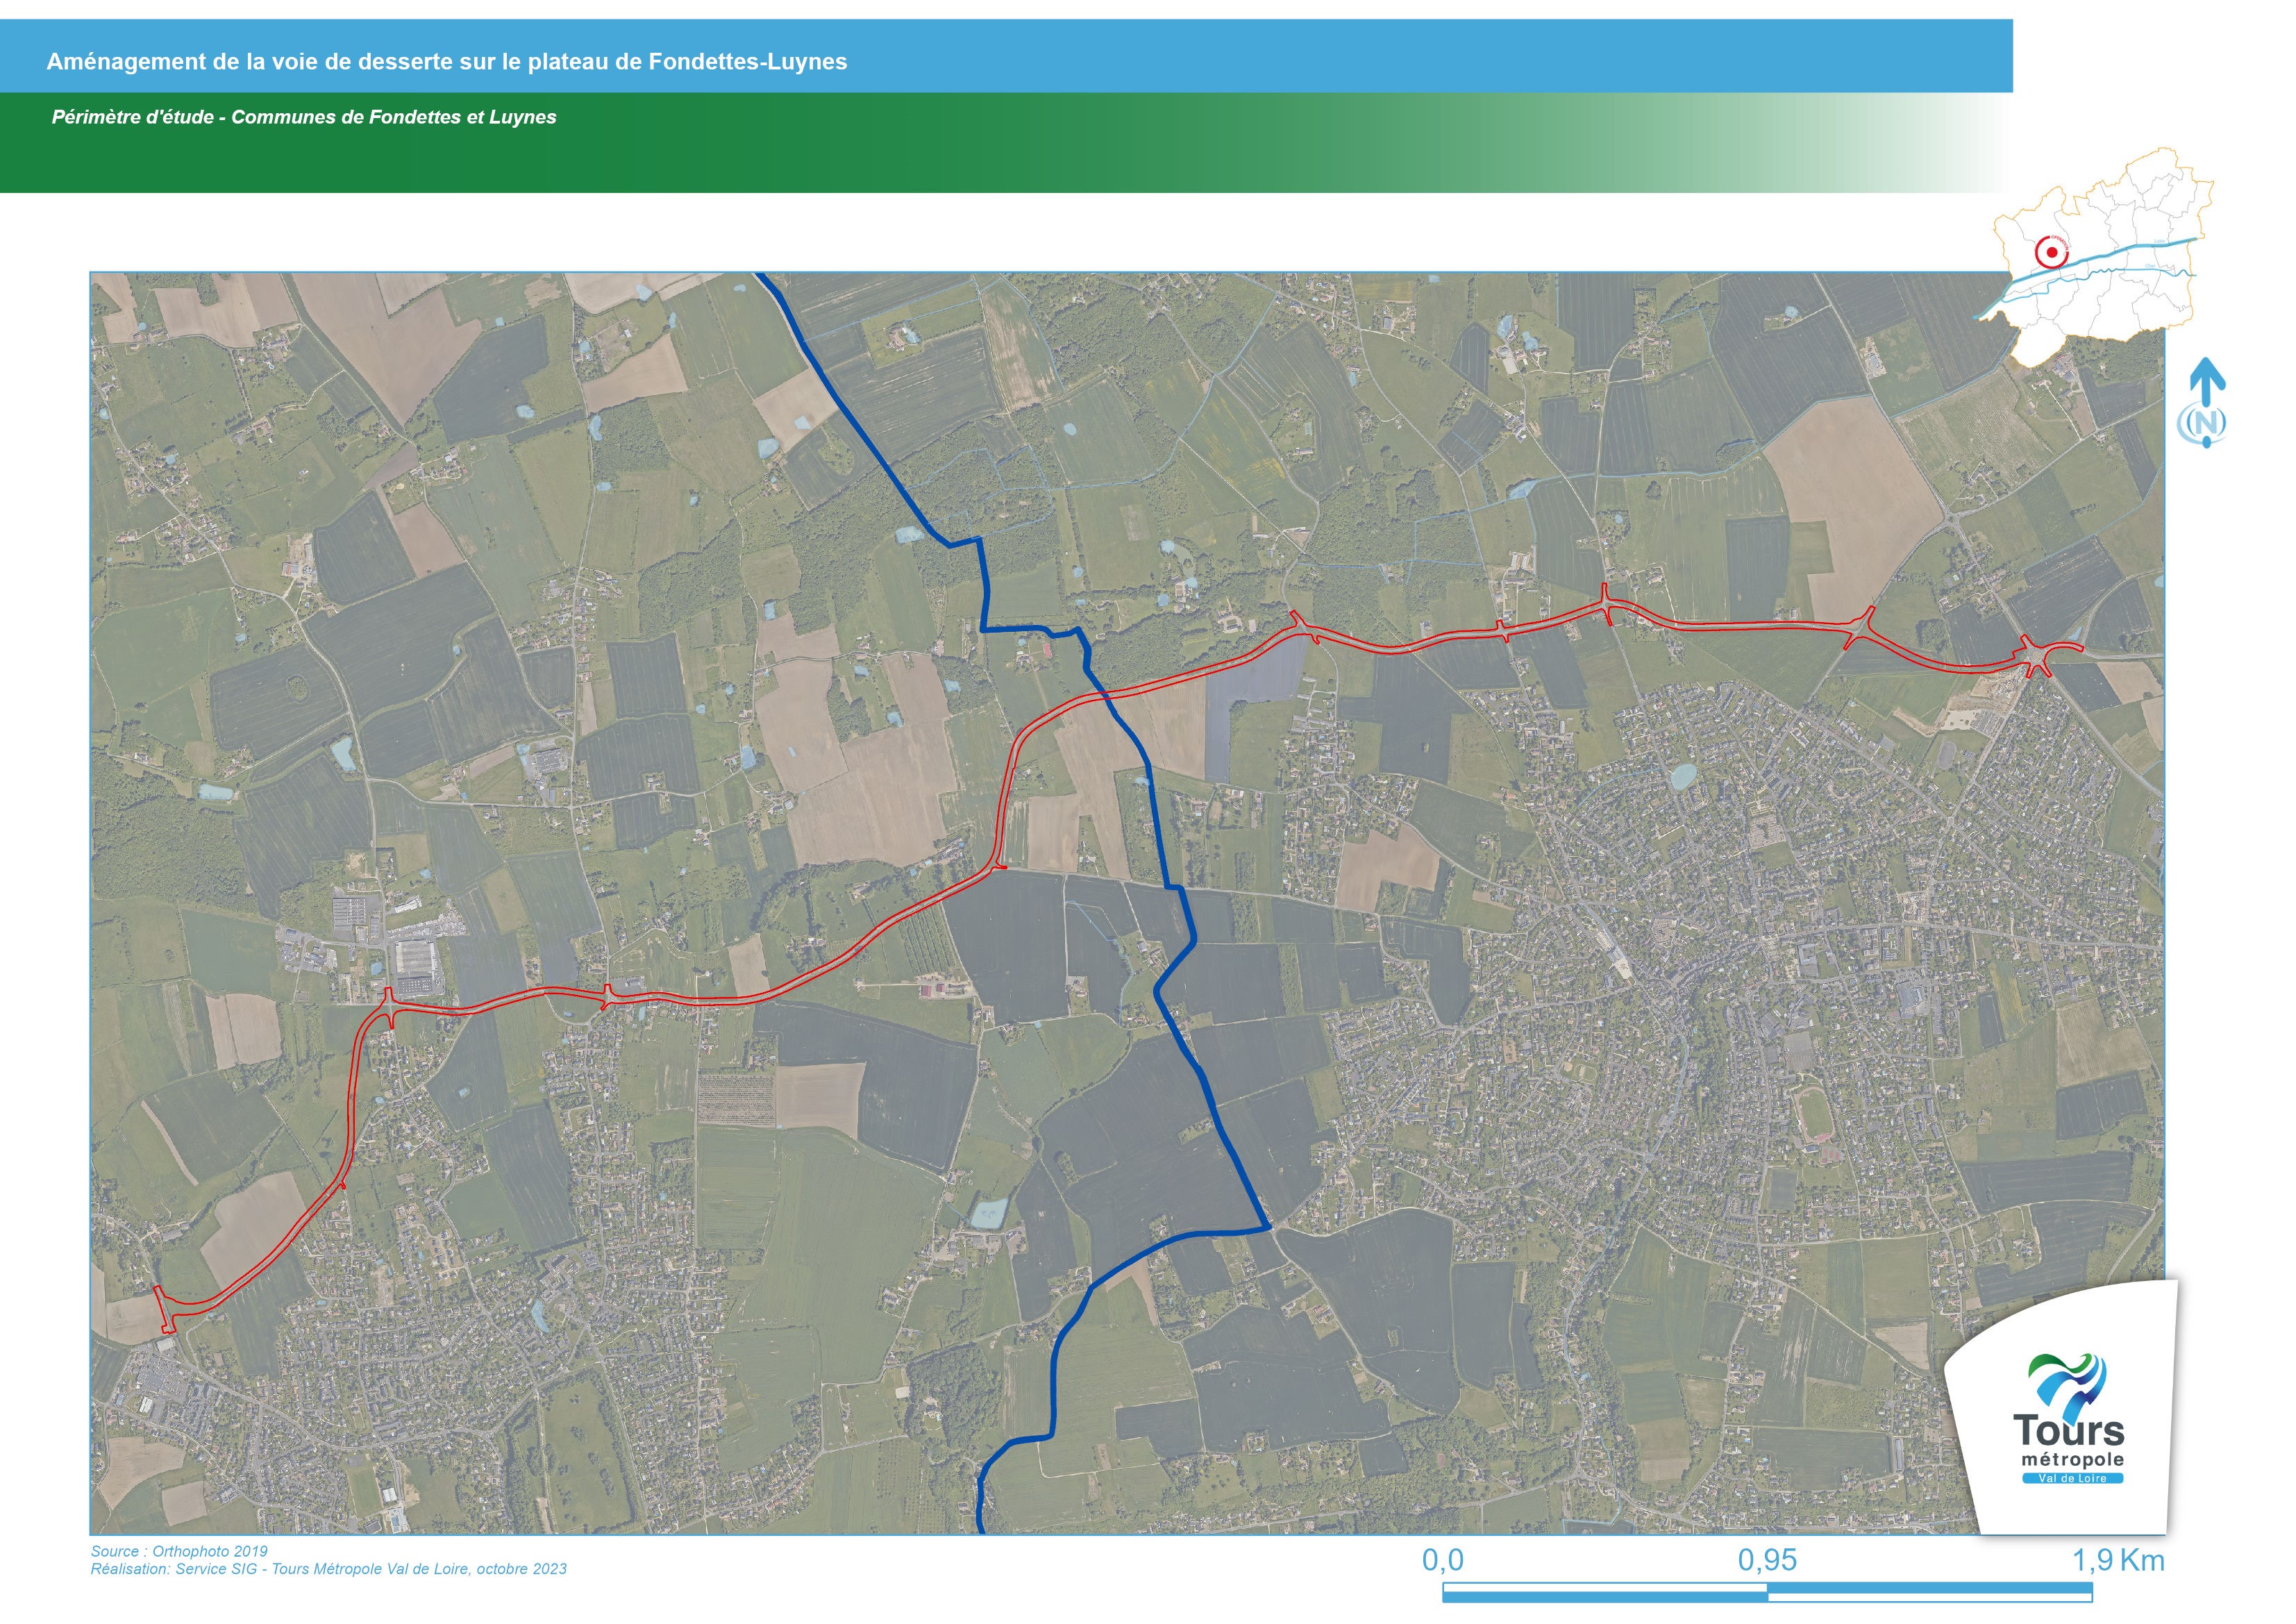Click the blue title banner text
This screenshot has height=1624, width=2296.
point(447,62)
